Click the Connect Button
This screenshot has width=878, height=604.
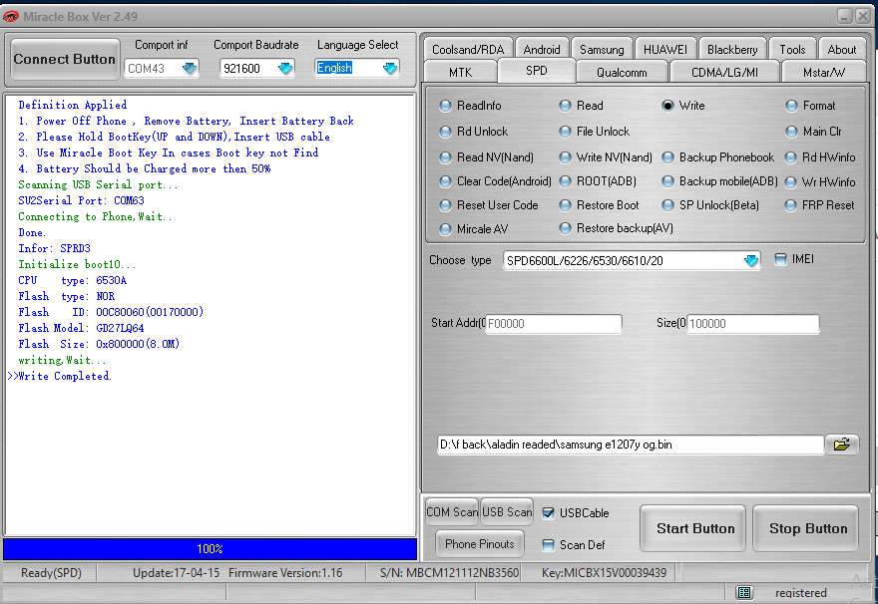click(x=65, y=59)
